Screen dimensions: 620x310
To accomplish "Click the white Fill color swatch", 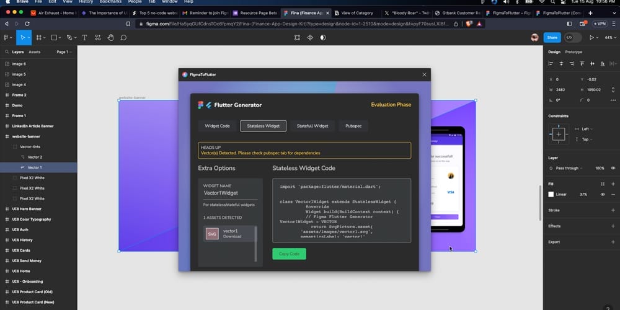I will (x=551, y=194).
